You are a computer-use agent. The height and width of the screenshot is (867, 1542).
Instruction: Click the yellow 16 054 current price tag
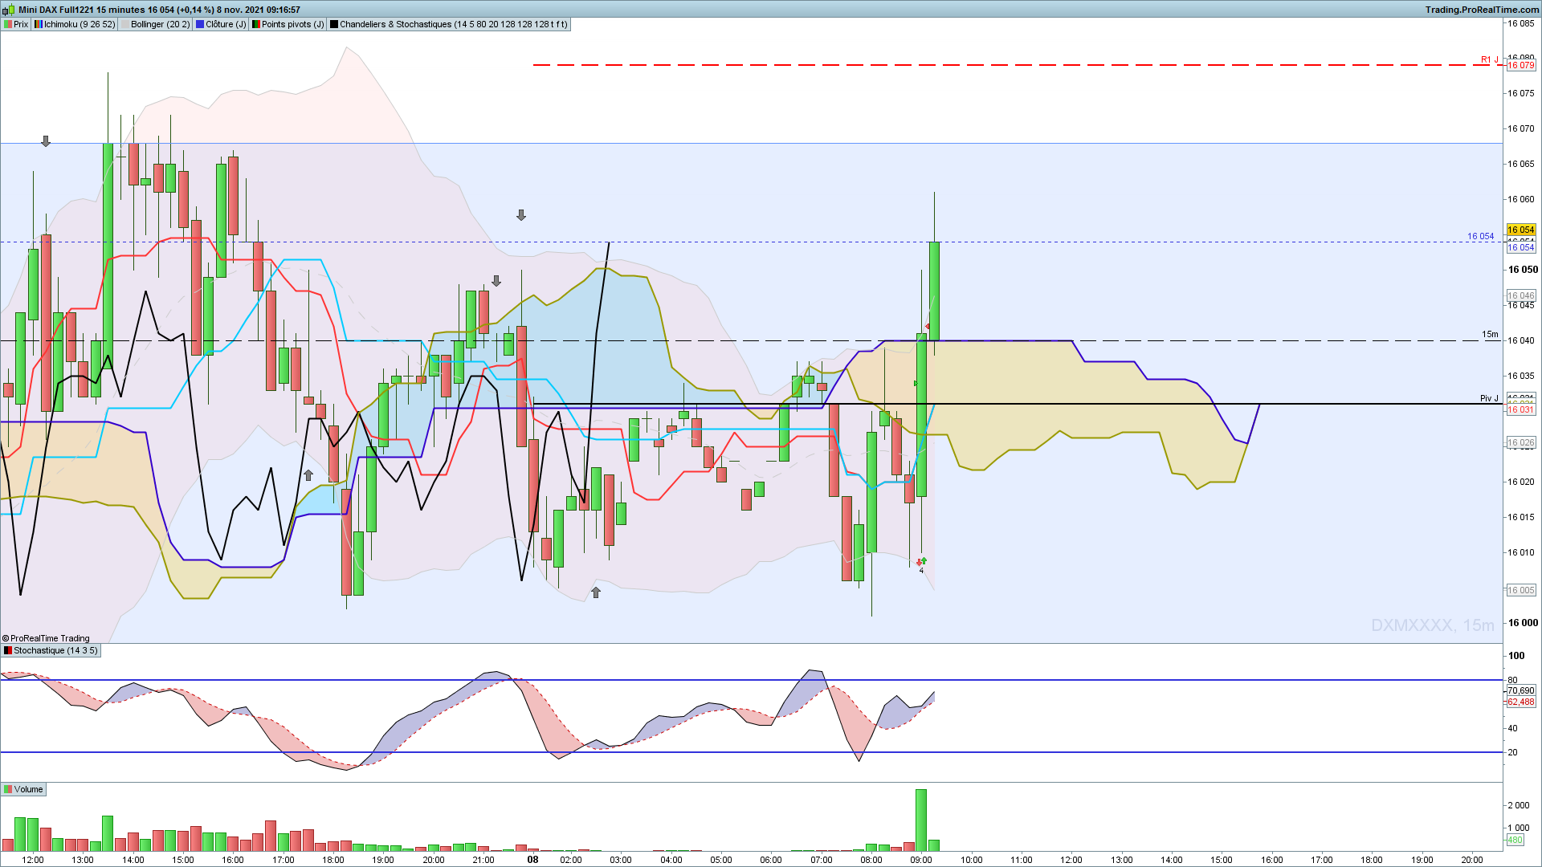[1521, 230]
